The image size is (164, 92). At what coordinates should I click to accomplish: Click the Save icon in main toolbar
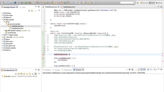pyautogui.click(x=6, y=3)
